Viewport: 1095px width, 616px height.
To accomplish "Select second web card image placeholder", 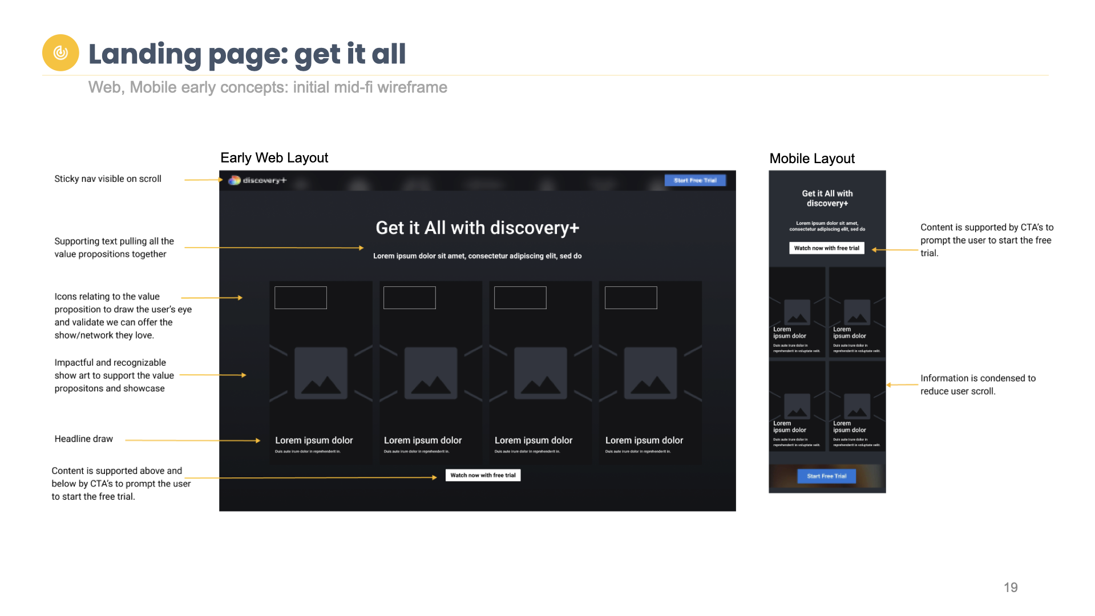I will tap(431, 373).
